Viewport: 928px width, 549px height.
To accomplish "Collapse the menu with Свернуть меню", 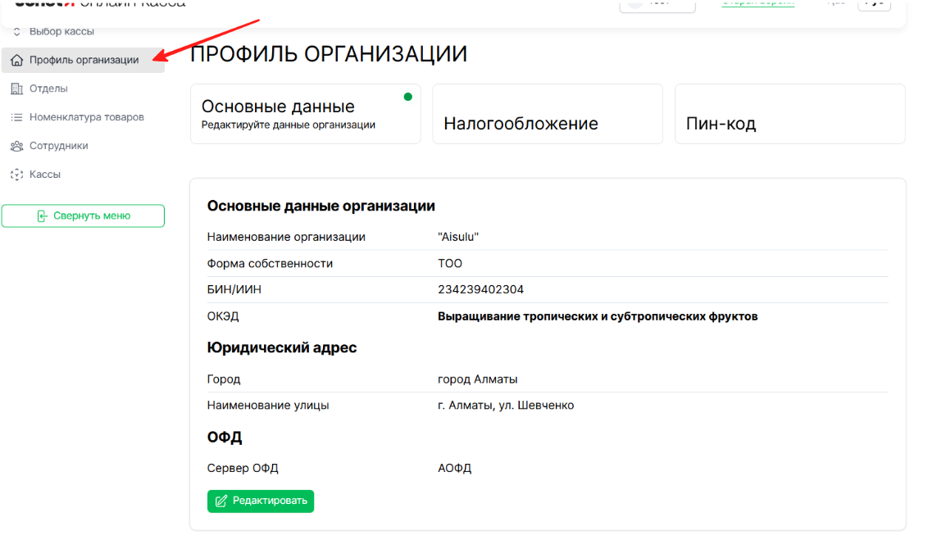I will (83, 216).
